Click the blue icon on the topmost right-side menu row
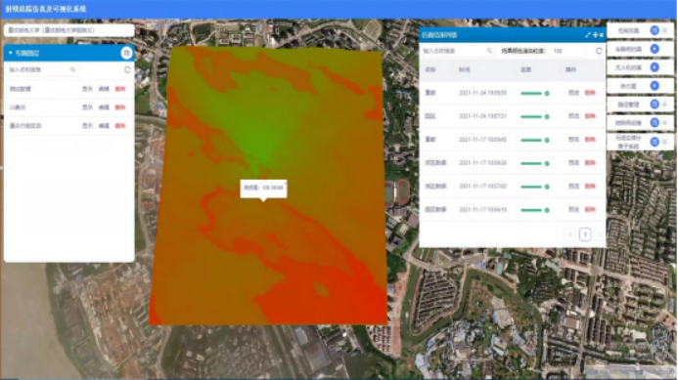Image resolution: width=678 pixels, height=380 pixels. pos(655,30)
